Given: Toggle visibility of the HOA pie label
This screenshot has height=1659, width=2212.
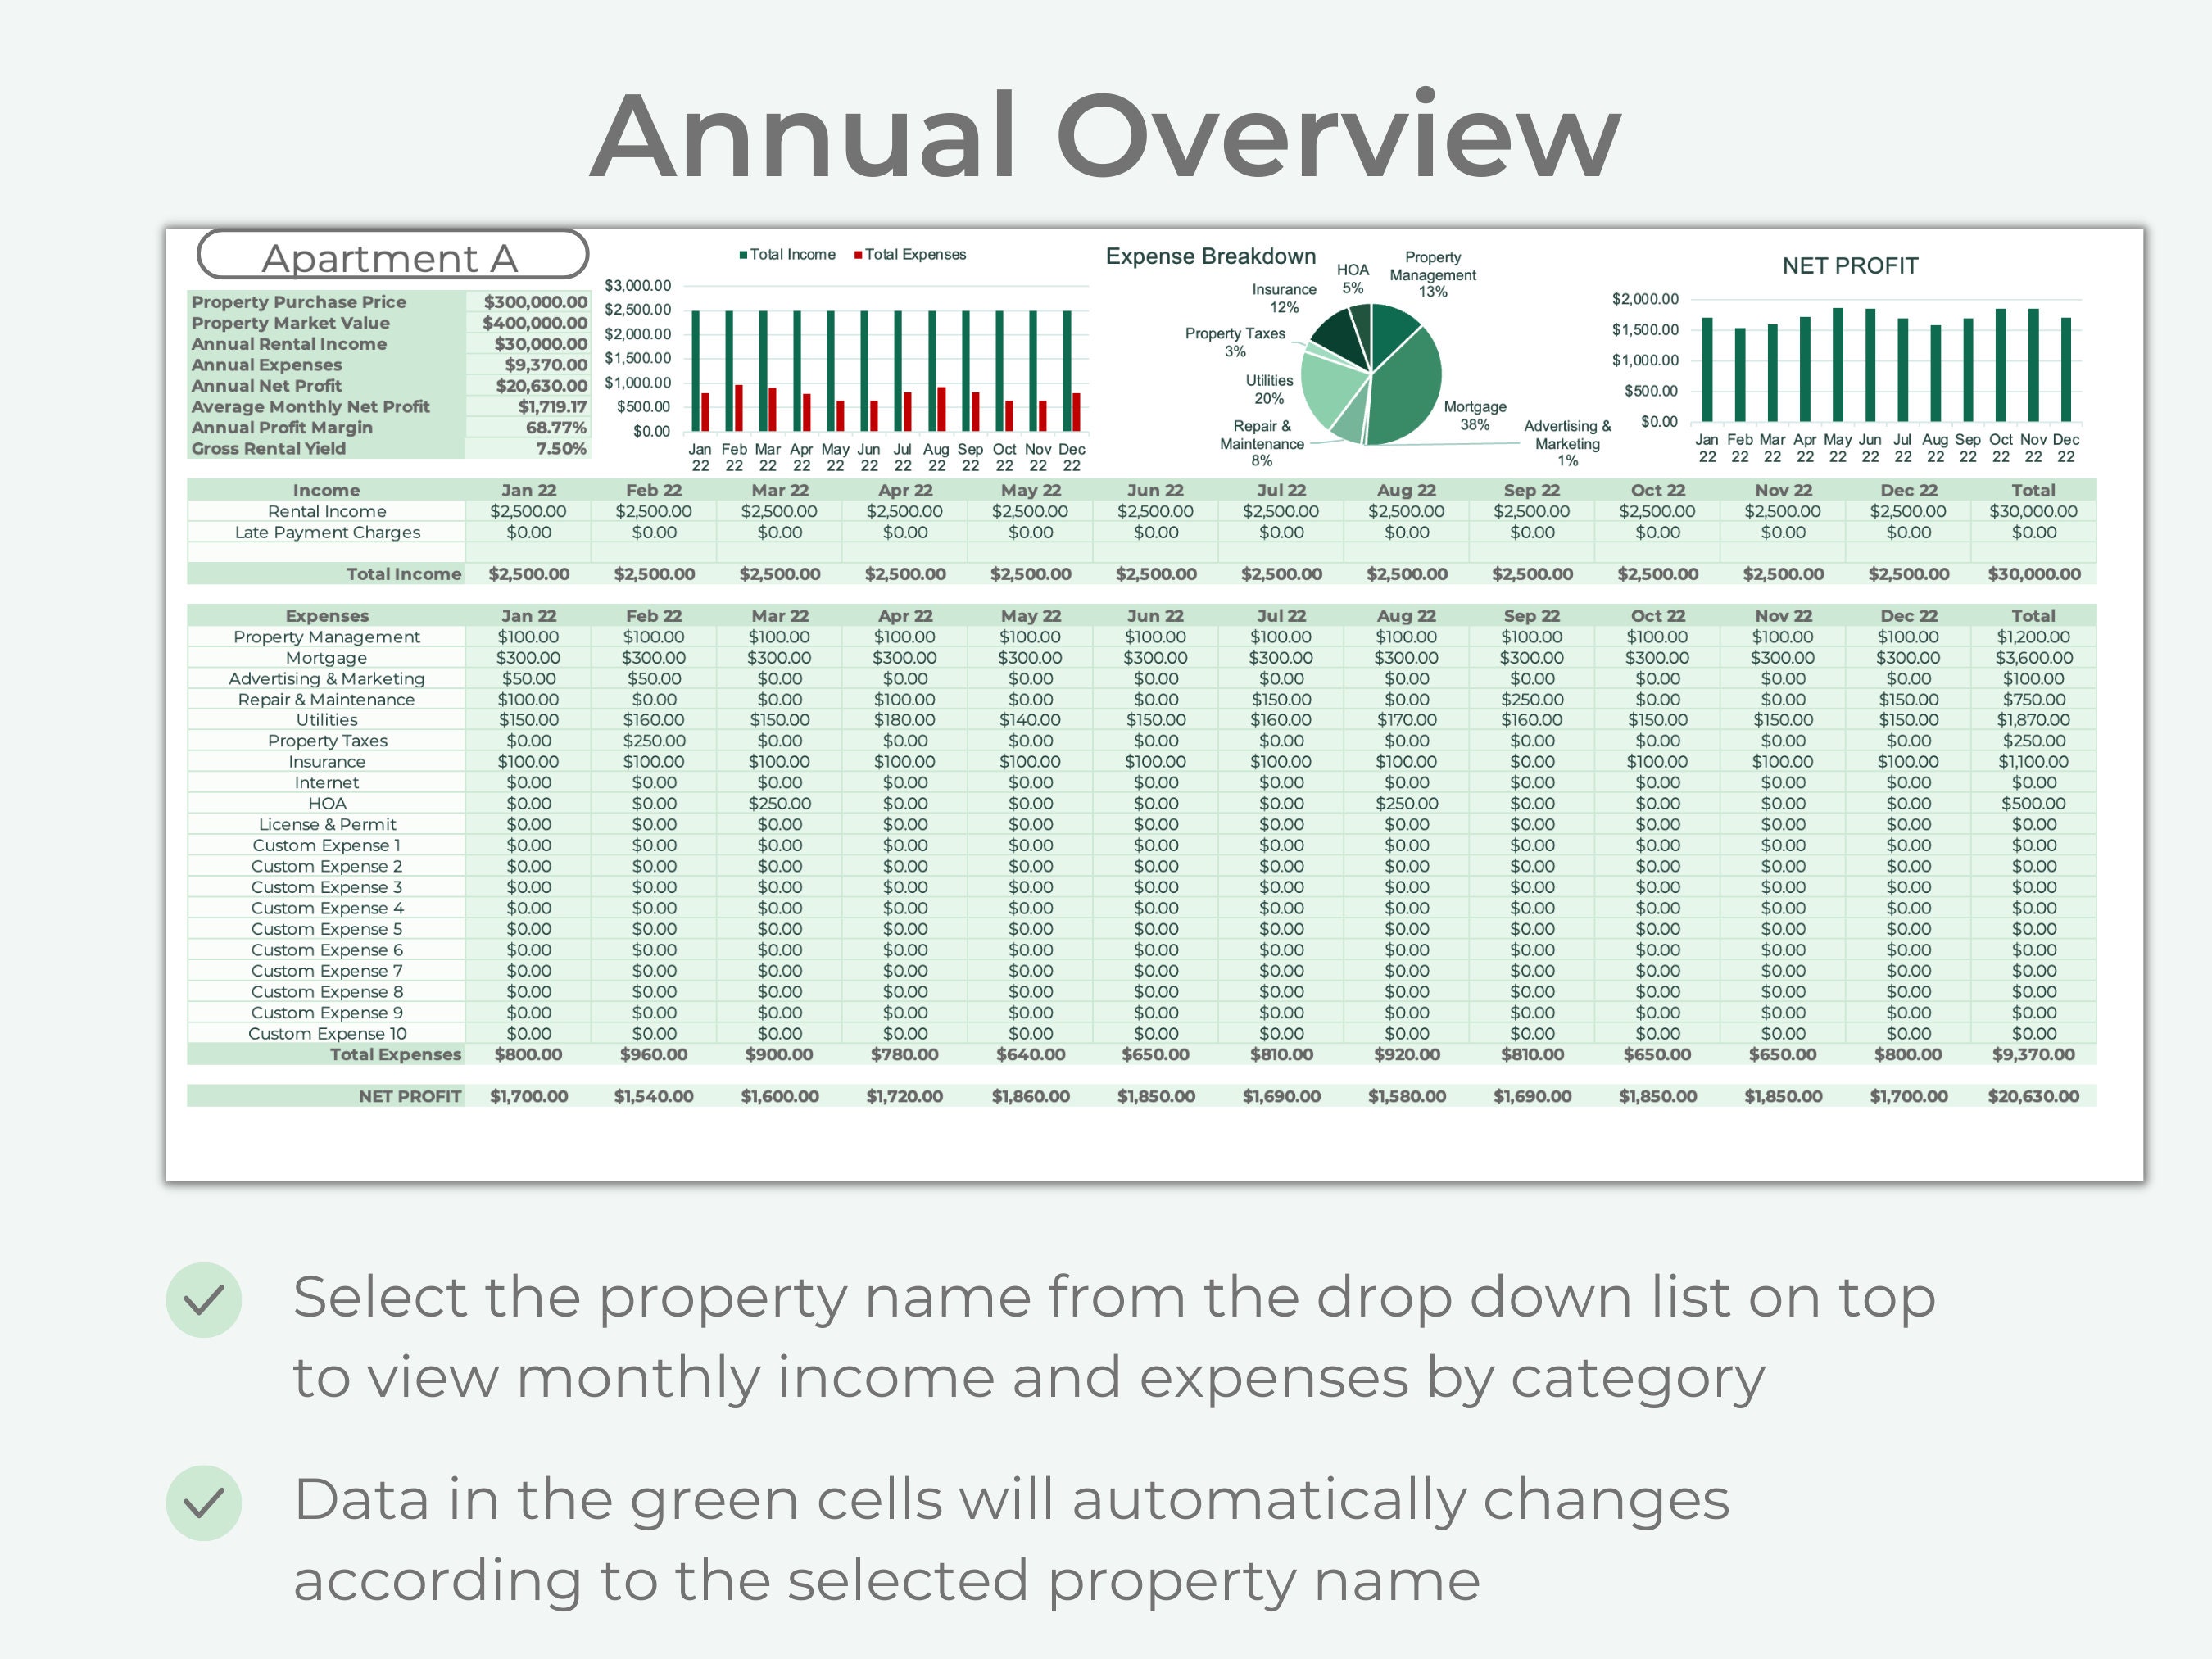Looking at the screenshot, I should (1354, 275).
